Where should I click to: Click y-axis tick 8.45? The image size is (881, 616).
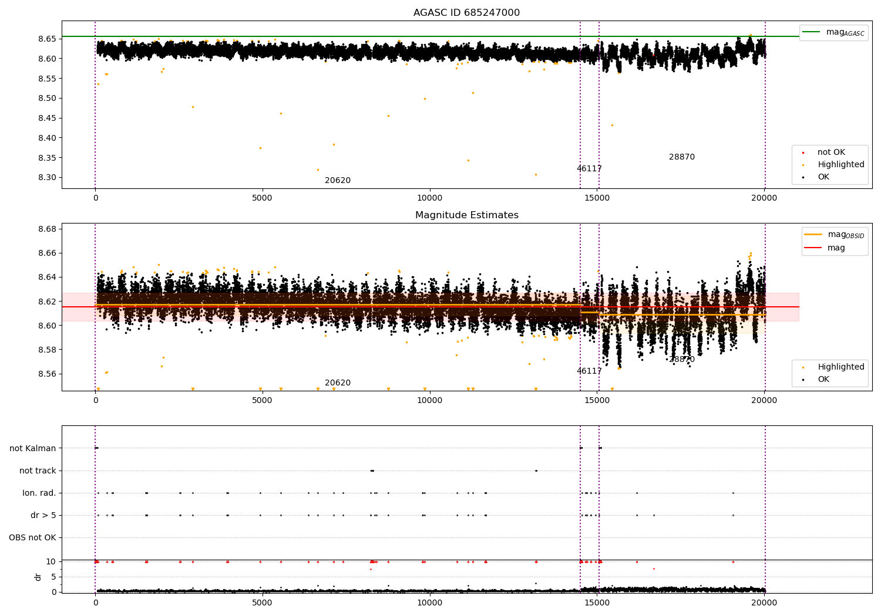[47, 119]
